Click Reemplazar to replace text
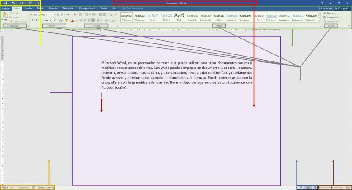This screenshot has height=190, width=352. point(331,18)
